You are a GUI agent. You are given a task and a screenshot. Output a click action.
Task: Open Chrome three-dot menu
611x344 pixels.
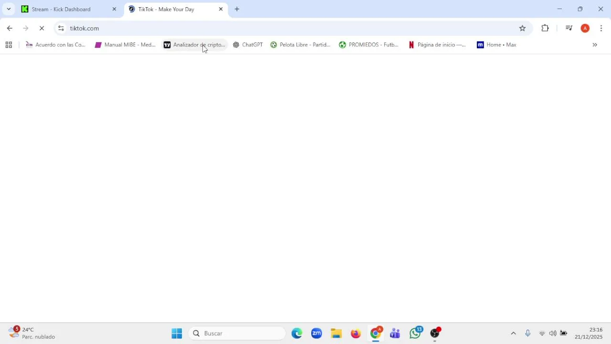pyautogui.click(x=601, y=28)
